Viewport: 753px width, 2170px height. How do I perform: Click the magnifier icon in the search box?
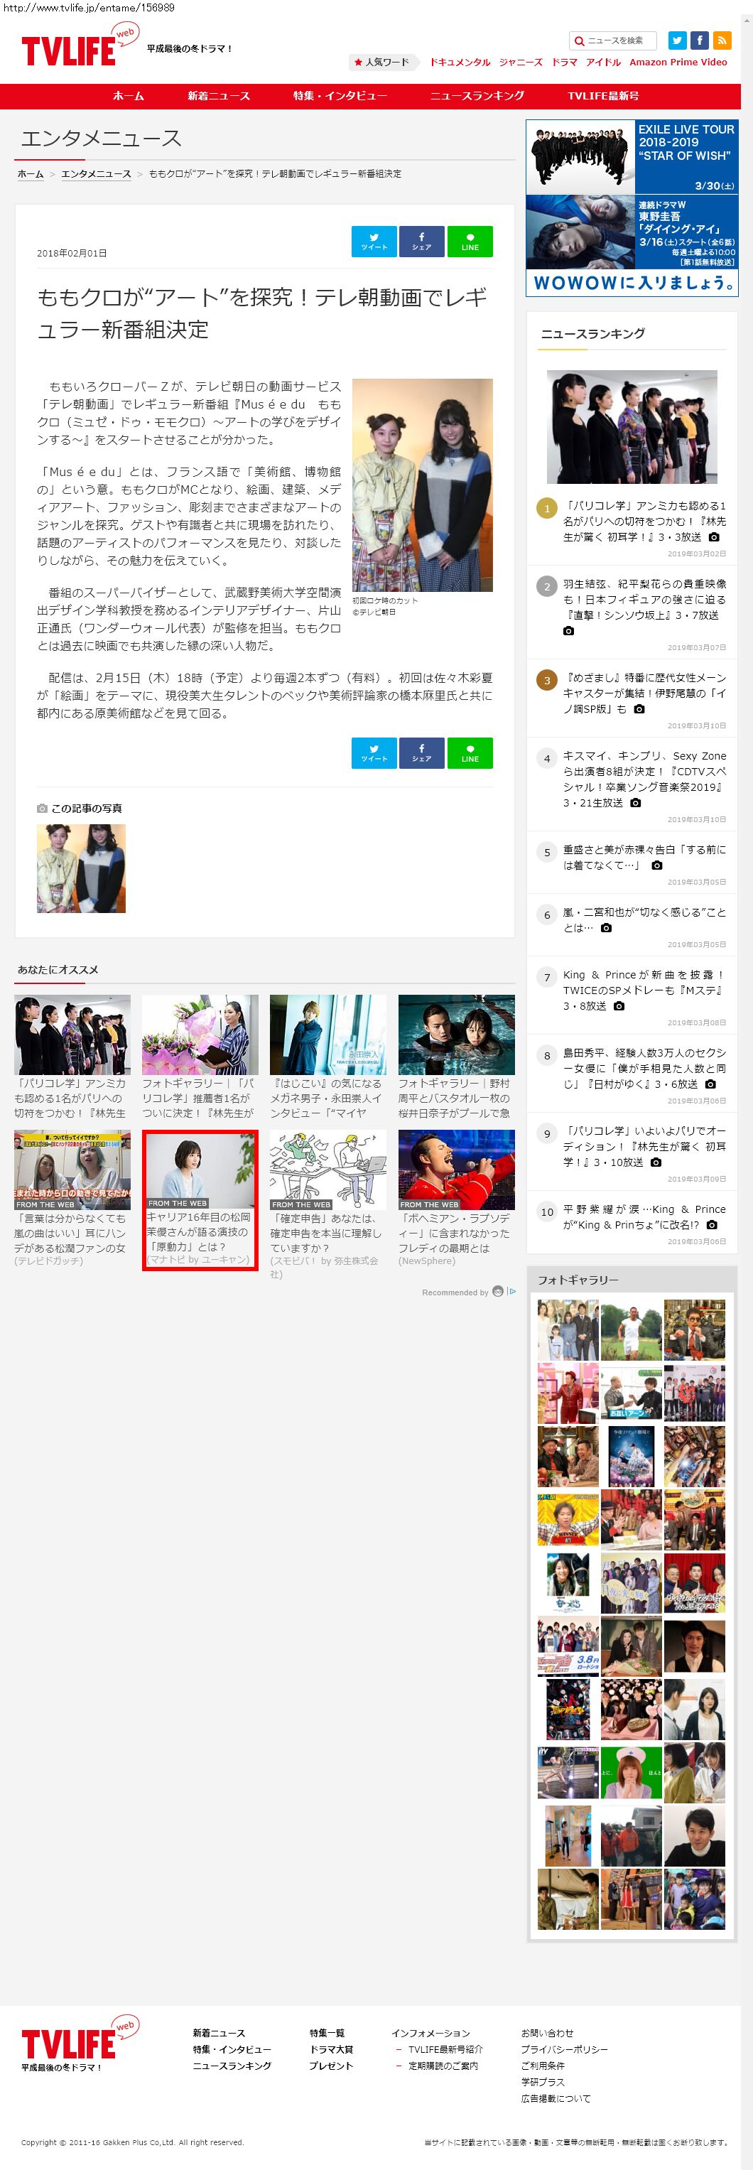[579, 41]
